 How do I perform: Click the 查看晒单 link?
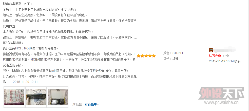(92, 104)
